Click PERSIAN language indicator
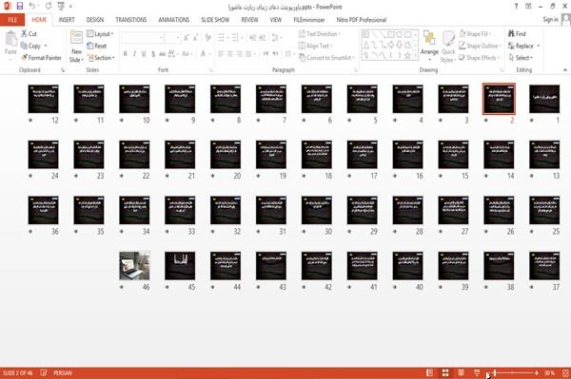 63,372
